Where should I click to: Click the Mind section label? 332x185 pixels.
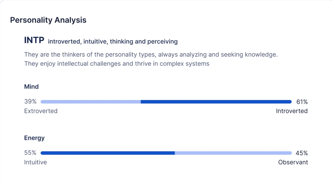pos(32,87)
